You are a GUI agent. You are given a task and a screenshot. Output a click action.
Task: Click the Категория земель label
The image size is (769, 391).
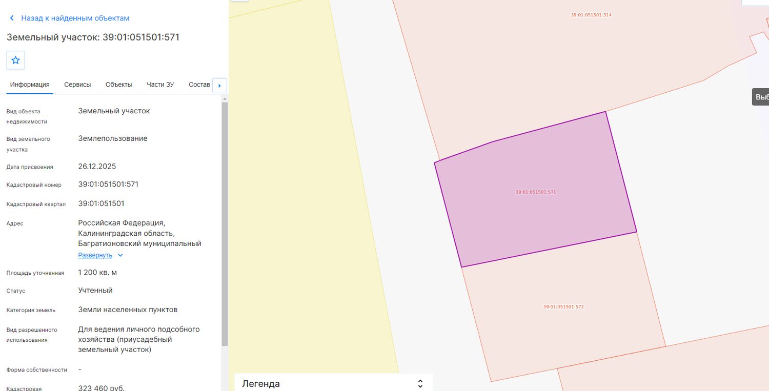coord(31,310)
